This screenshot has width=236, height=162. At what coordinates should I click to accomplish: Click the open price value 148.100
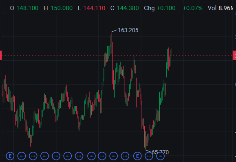[27, 8]
